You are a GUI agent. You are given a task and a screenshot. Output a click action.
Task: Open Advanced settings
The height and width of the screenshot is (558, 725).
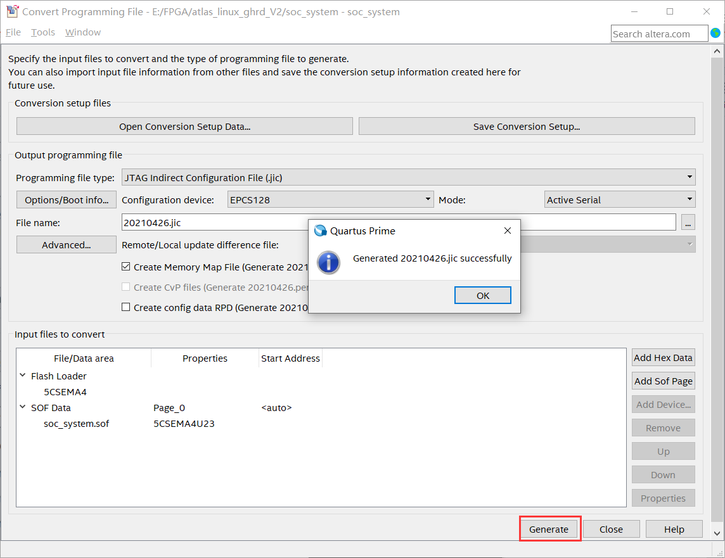[67, 244]
